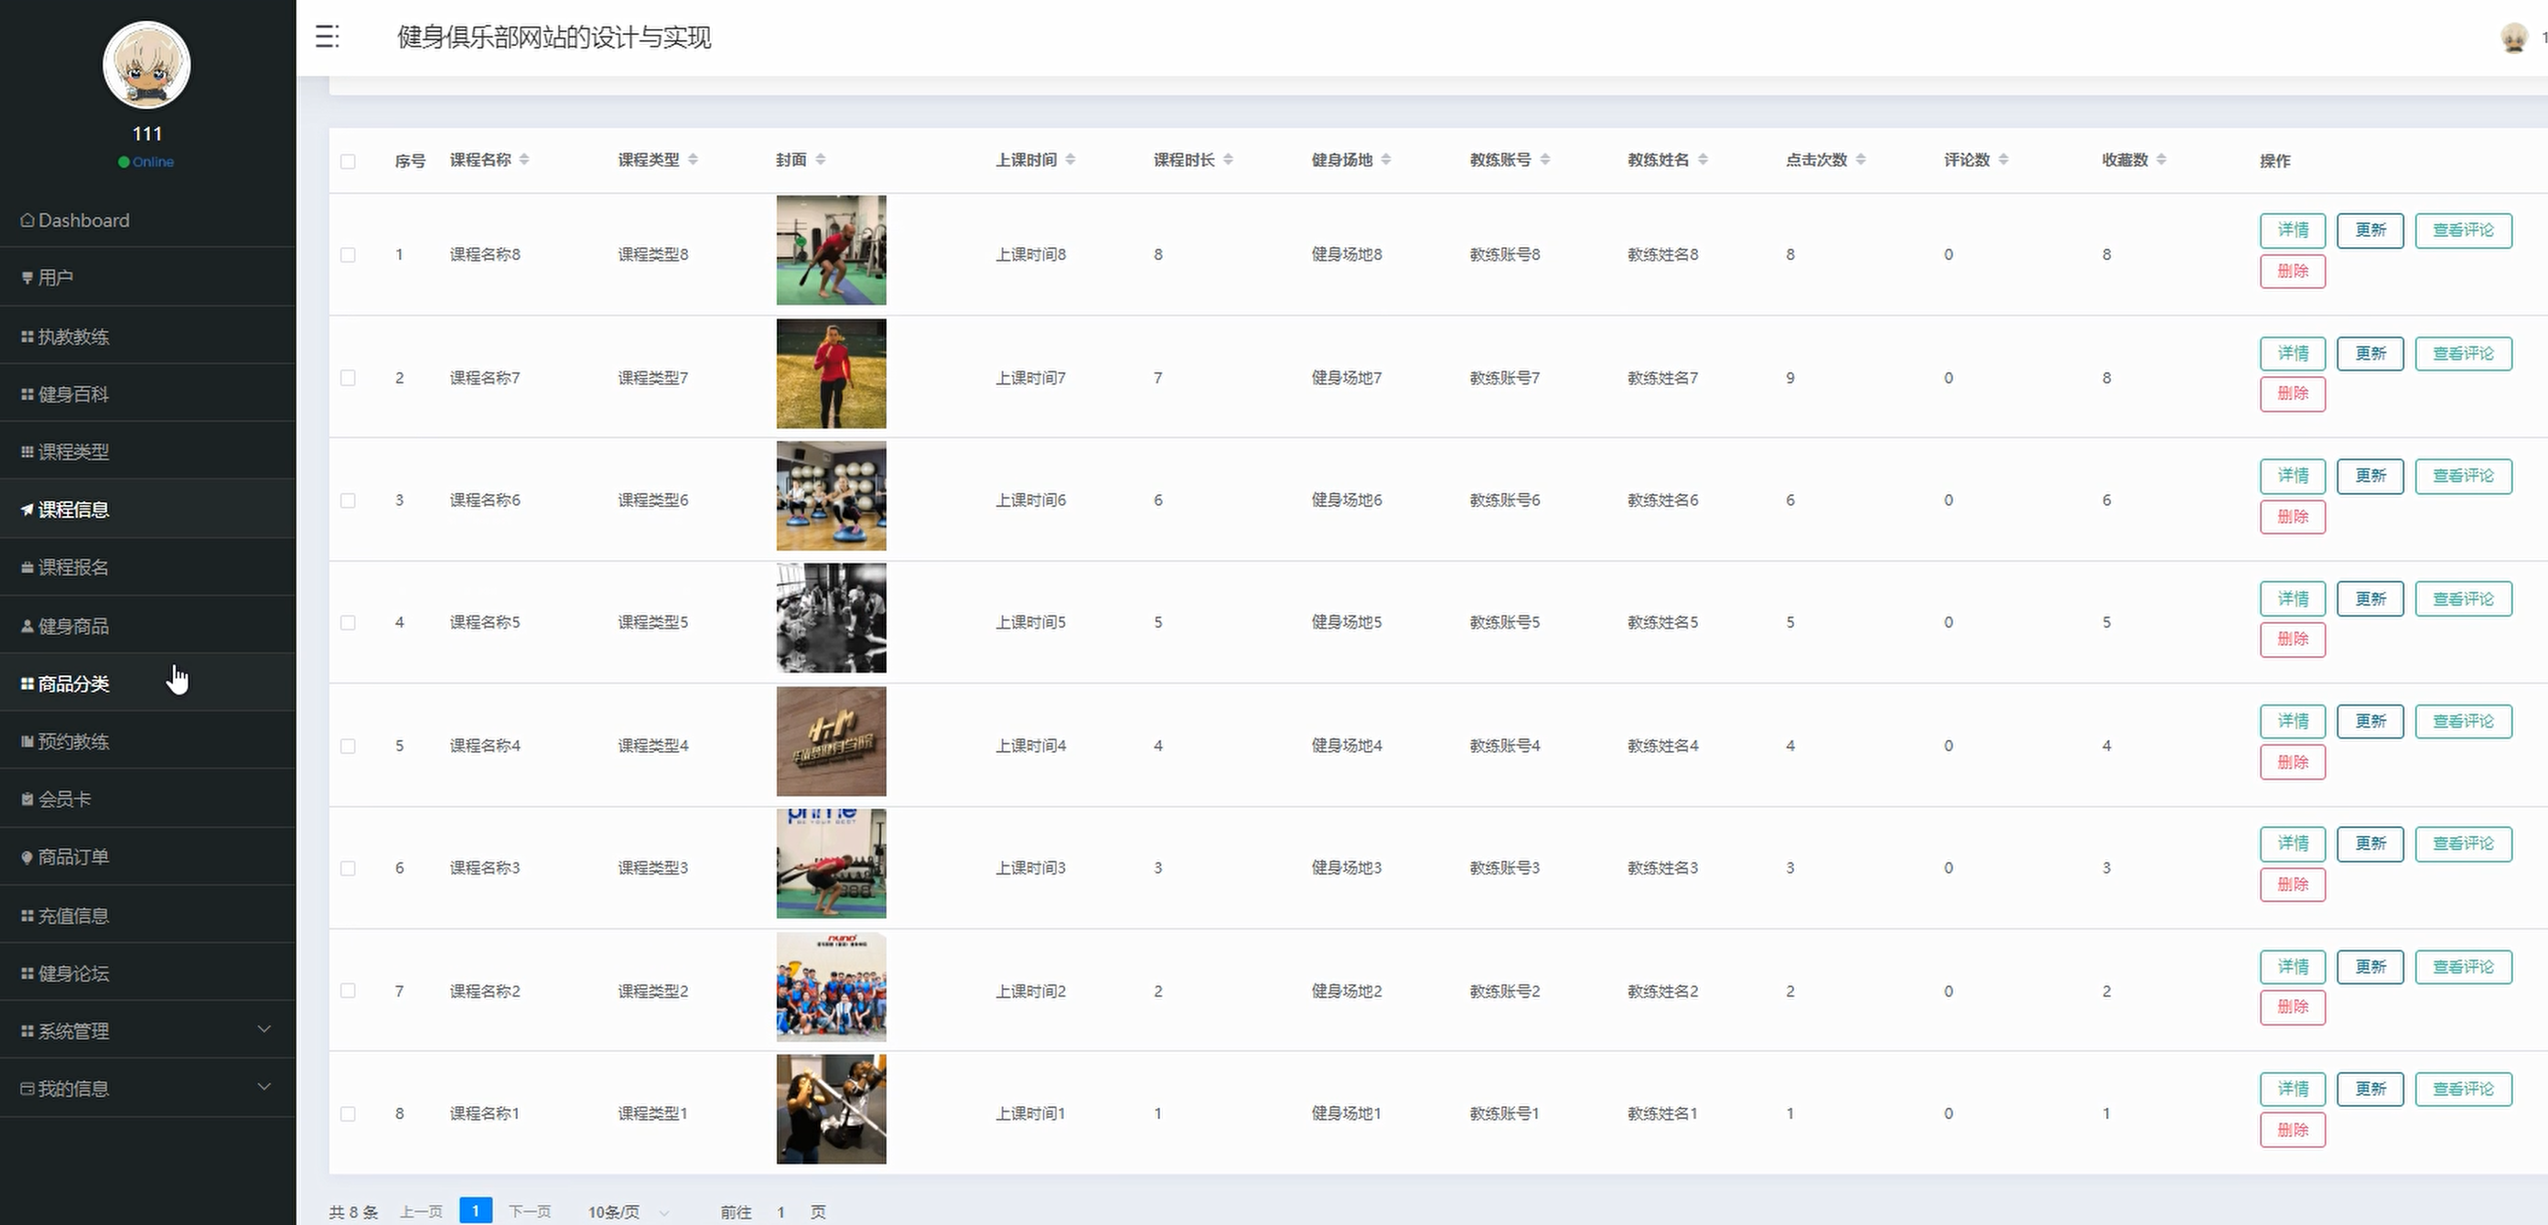Screen dimensions: 2548x1225
Task: Sort by 课程名称 column arrows
Action: 524,159
